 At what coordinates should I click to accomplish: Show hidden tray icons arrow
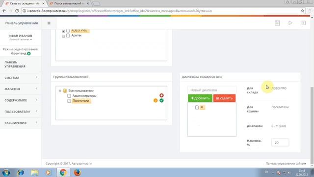(273, 173)
